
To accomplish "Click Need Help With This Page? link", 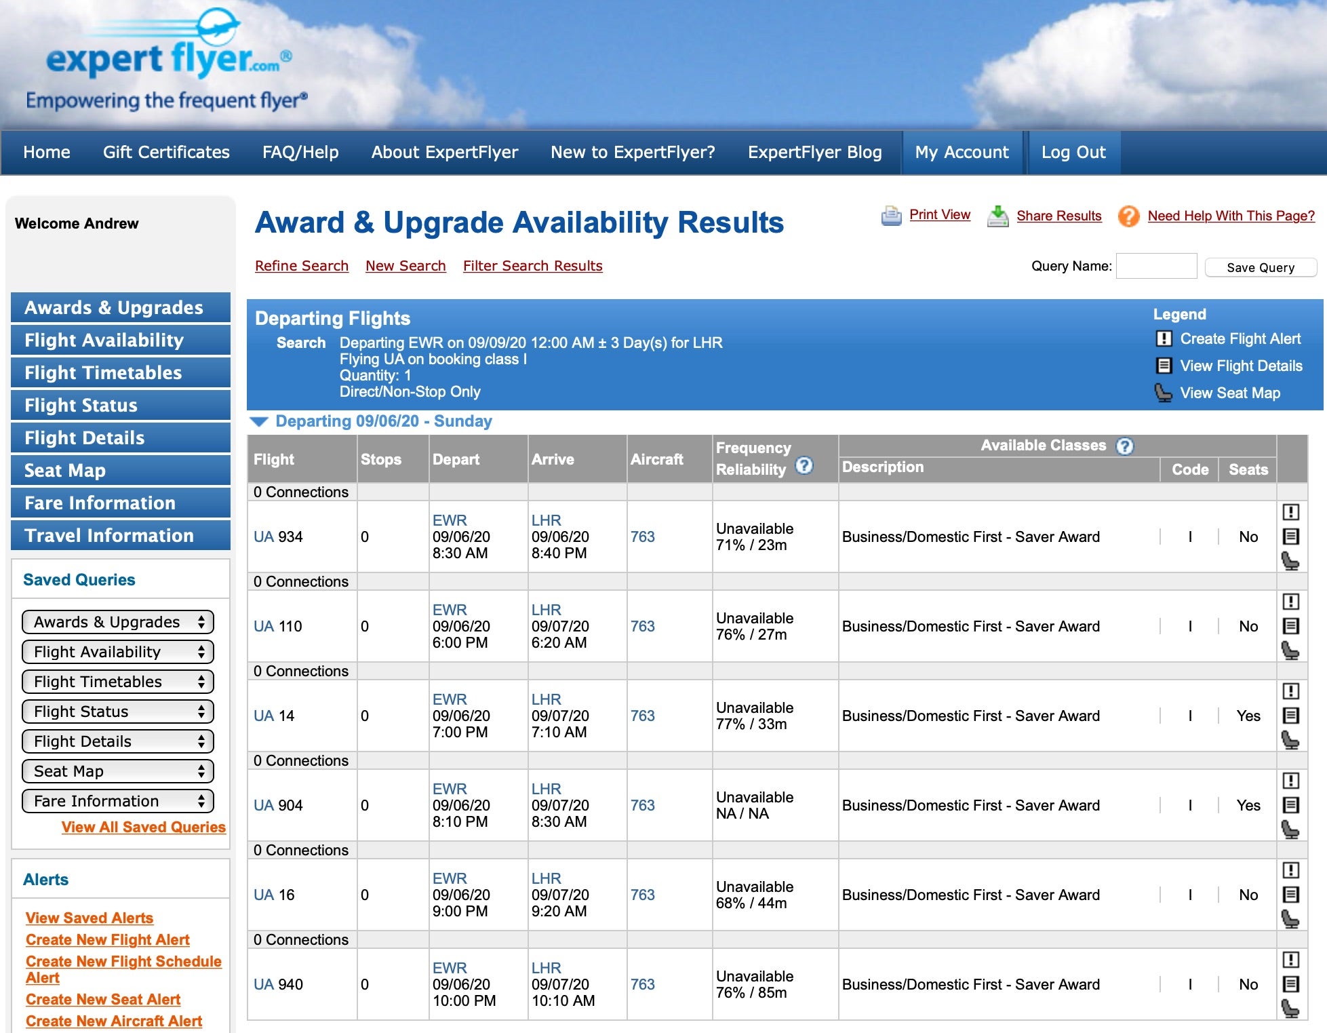I will 1231,216.
